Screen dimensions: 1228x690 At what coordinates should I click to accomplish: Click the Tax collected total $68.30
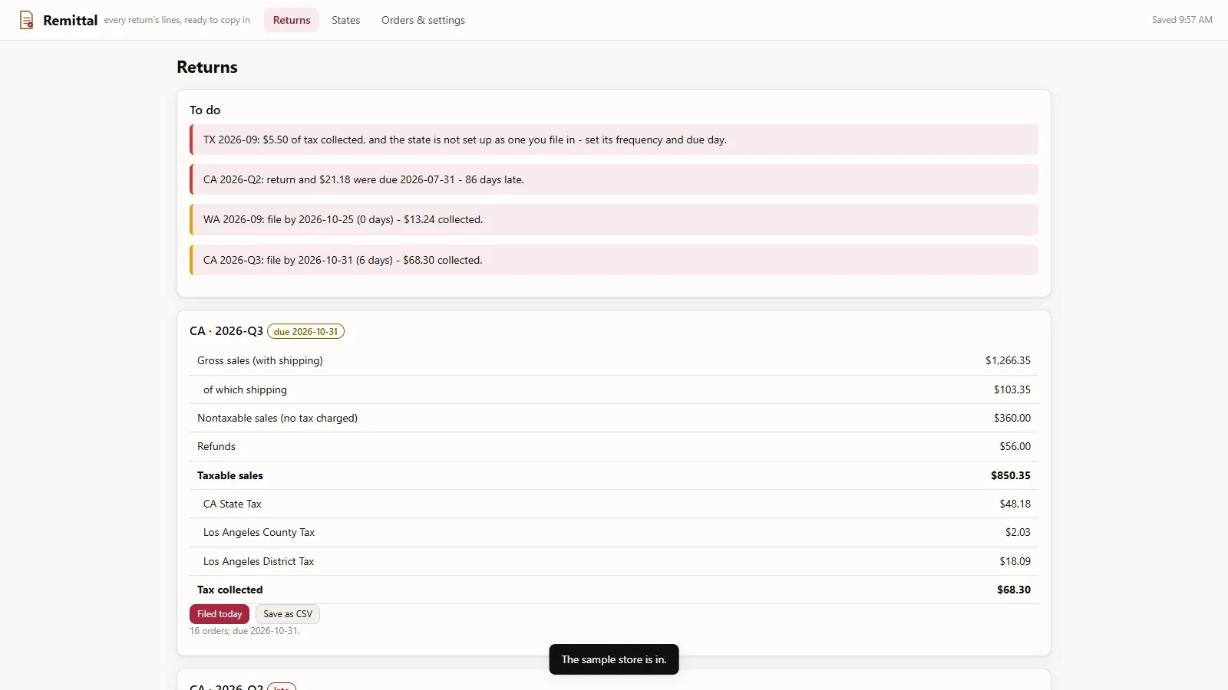[x=1014, y=590]
